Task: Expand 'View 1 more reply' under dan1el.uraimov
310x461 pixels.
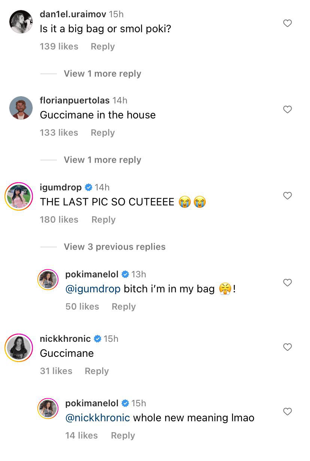Action: point(102,73)
